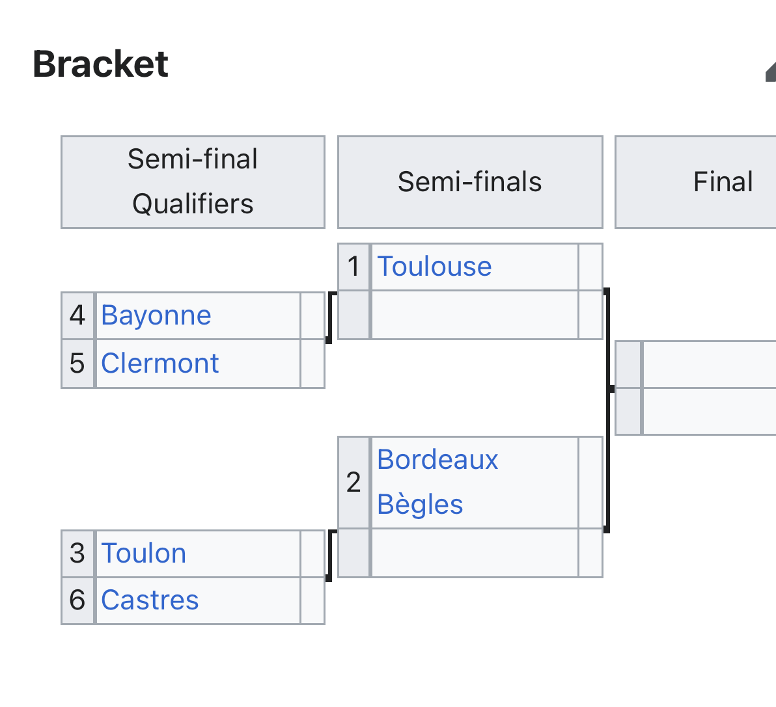
Task: Select seed number 3 beside Toulon
Action: click(x=78, y=554)
